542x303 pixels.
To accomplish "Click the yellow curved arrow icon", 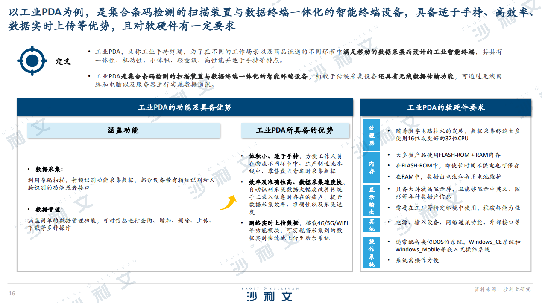I will 228,203.
